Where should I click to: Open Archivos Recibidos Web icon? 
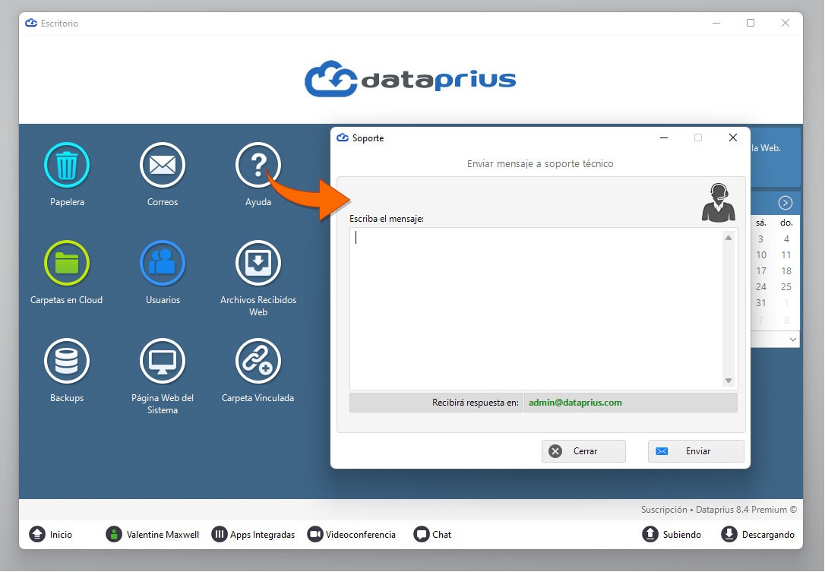coord(258,263)
